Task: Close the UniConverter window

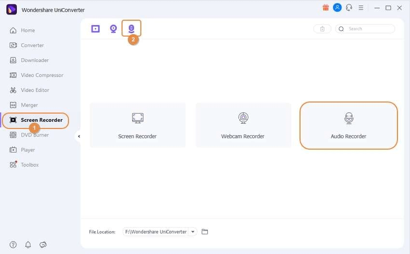Action: click(x=399, y=8)
